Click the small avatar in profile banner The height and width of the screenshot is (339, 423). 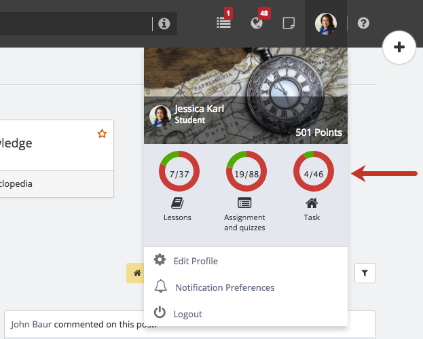click(x=160, y=116)
